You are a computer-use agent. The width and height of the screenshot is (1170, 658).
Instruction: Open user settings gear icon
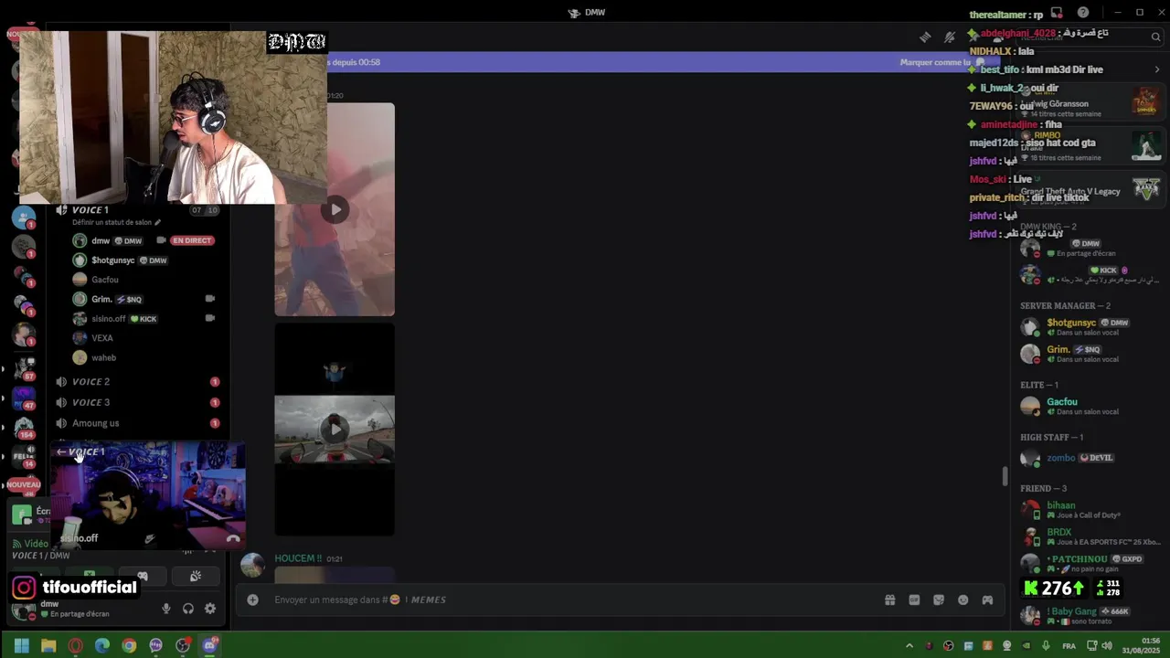[210, 609]
